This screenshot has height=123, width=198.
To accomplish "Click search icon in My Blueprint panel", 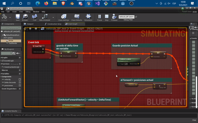I will 14,53.
